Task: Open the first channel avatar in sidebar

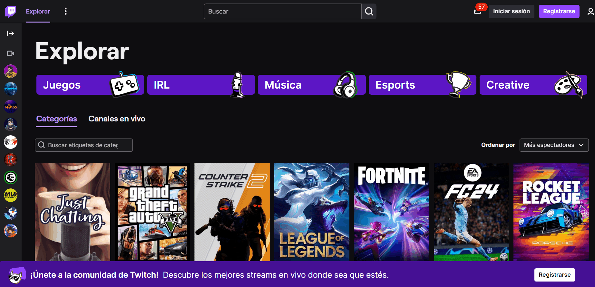Action: point(11,71)
